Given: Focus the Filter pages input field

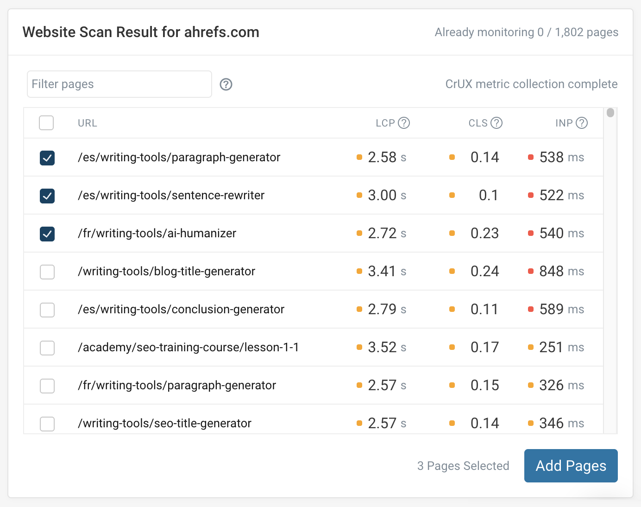Looking at the screenshot, I should click(119, 84).
